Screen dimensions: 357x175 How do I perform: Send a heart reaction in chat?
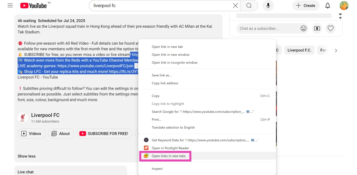[331, 28]
